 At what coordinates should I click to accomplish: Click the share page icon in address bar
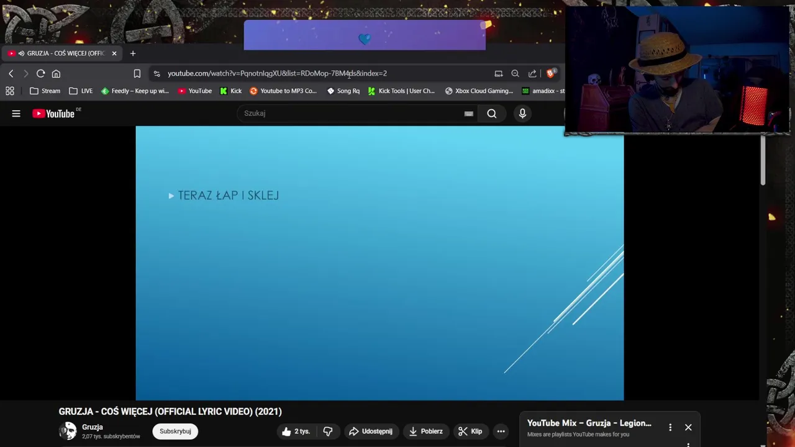[x=532, y=73]
